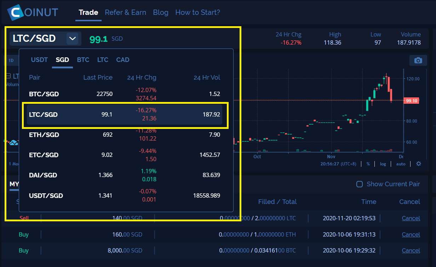Image resolution: width=436 pixels, height=267 pixels.
Task: Open chart settings via the gear icon
Action: coord(419,164)
